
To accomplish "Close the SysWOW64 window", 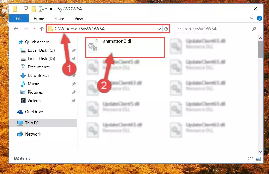I will [255, 9].
